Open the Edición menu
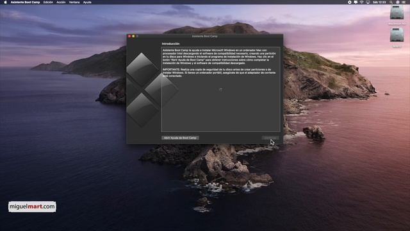410x231 pixels. 48,2
